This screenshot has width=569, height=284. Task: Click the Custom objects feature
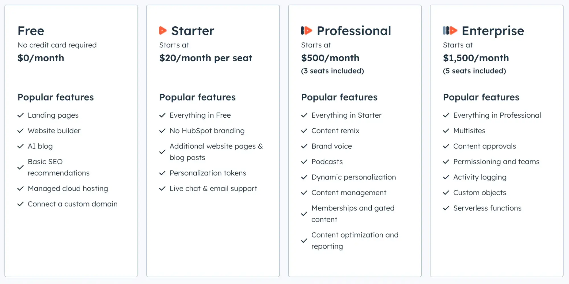(x=480, y=193)
